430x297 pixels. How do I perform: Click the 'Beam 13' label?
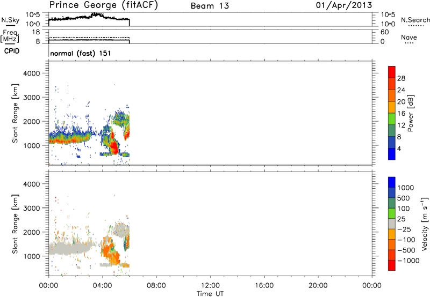tap(210, 6)
